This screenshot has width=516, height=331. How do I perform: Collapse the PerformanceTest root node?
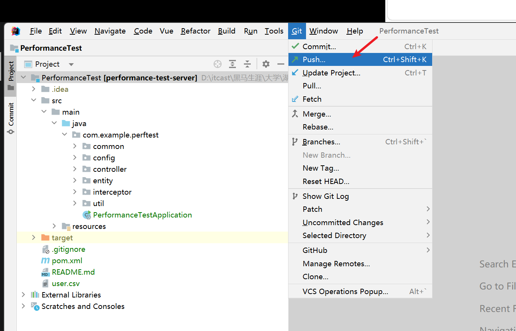(x=24, y=78)
